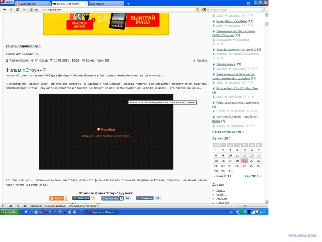Click the RSS feed icon in address bar
Screen dimensions: 322x242
[x=198, y=9]
